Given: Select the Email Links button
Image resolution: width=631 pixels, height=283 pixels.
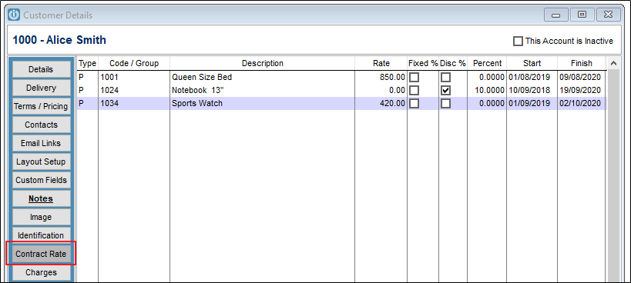Looking at the screenshot, I should coord(41,143).
